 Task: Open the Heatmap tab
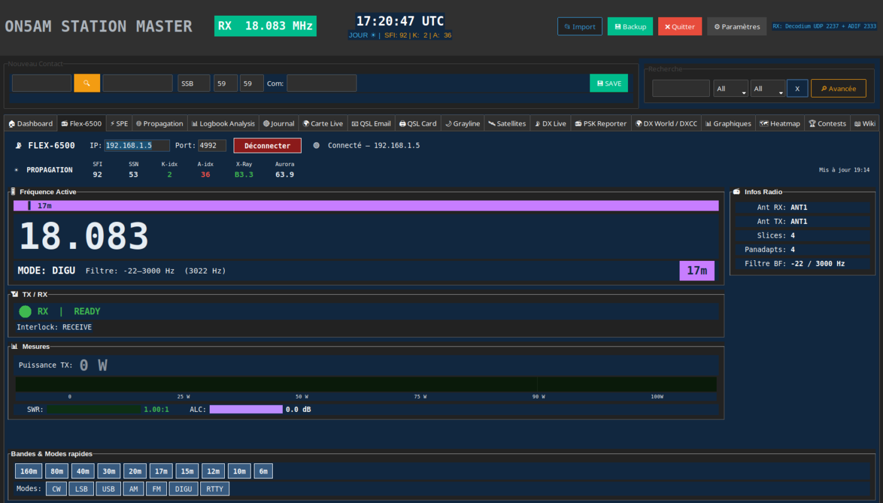point(780,123)
